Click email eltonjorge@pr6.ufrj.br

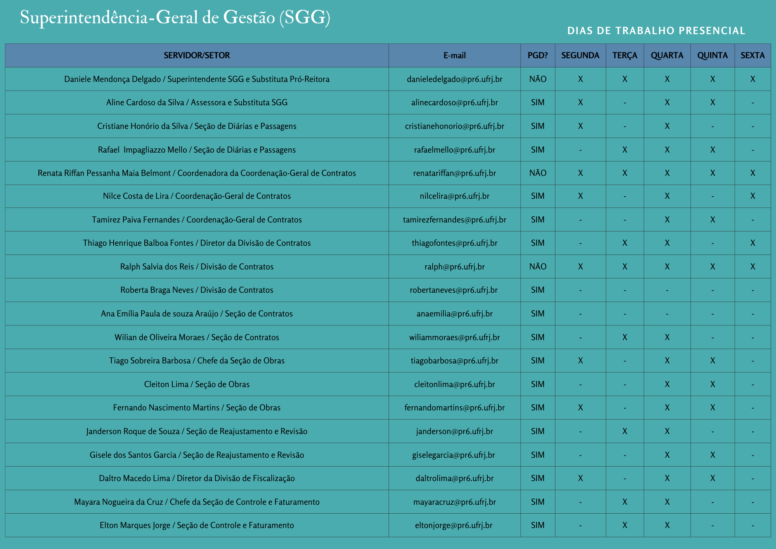pos(454,525)
